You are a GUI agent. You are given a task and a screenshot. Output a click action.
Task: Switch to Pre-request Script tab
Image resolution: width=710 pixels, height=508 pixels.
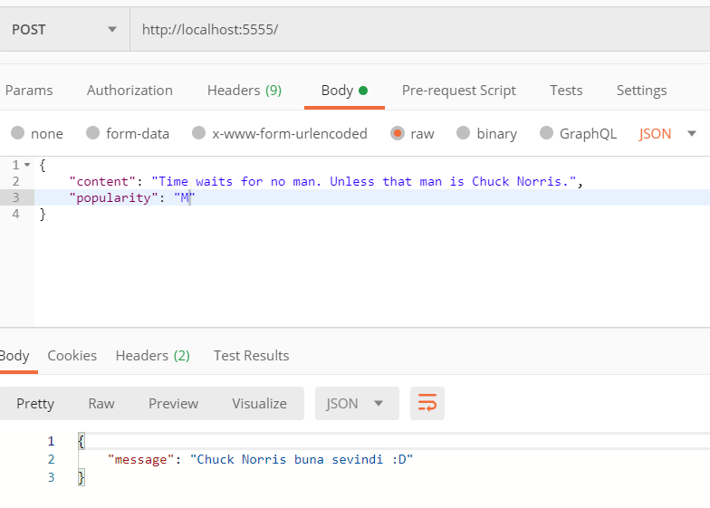coord(458,90)
